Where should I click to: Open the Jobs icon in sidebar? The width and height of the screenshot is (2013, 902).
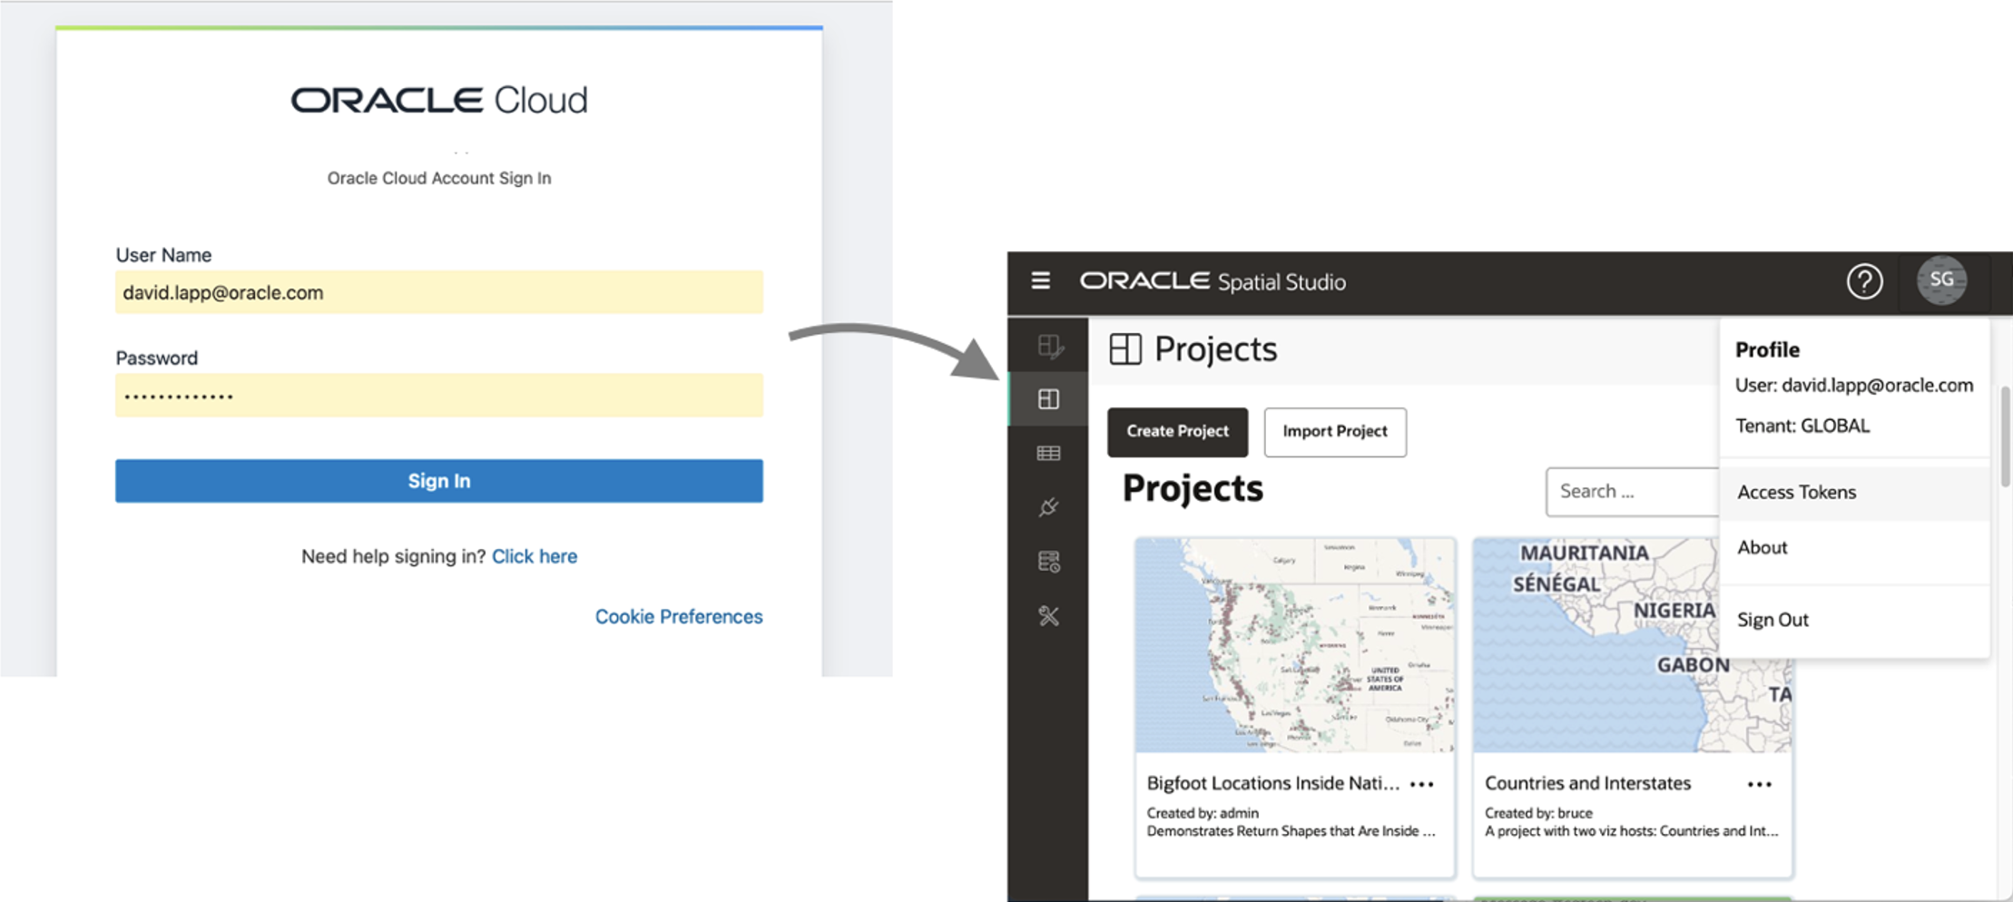[x=1049, y=562]
